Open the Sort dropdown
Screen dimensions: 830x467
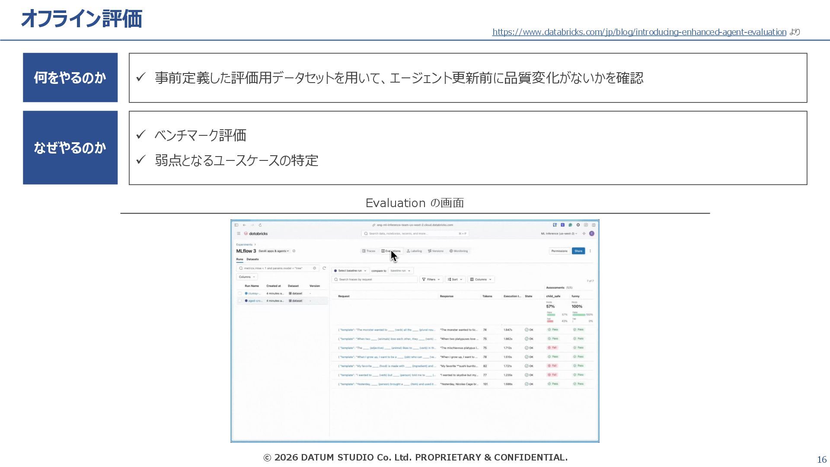click(455, 279)
